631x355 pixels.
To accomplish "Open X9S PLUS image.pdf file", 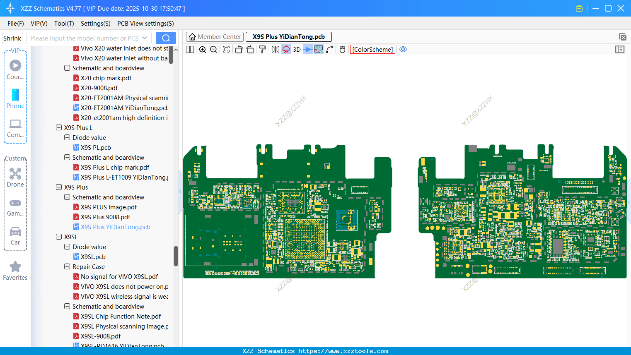I will pyautogui.click(x=109, y=207).
